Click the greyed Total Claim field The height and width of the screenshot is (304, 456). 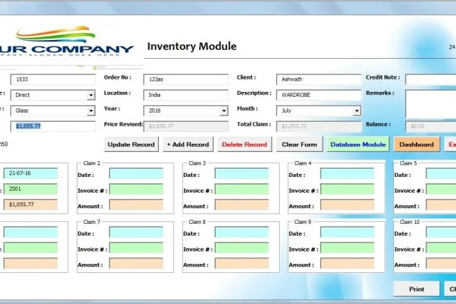(x=319, y=126)
